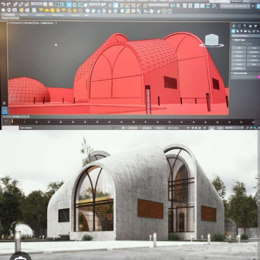Click the Align tool icon
This screenshot has height=260, width=260.
pos(178,6)
